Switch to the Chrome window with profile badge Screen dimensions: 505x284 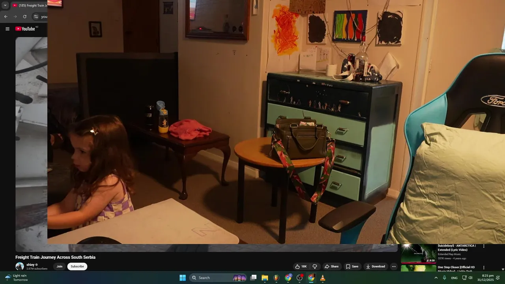coord(288,278)
